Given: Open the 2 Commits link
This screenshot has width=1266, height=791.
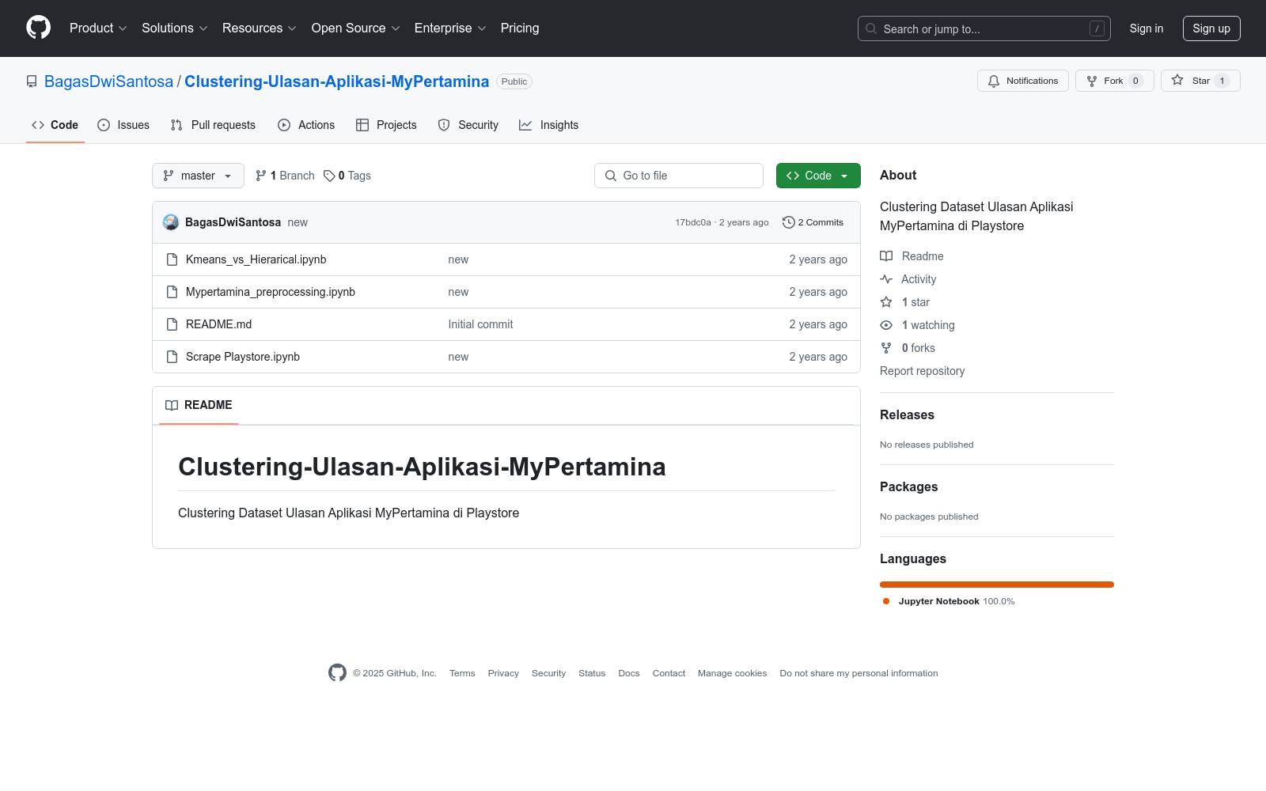Looking at the screenshot, I should [x=813, y=222].
